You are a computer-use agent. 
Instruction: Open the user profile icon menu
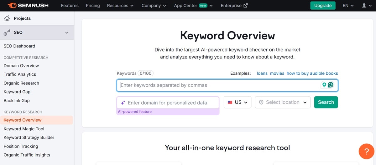pyautogui.click(x=366, y=6)
